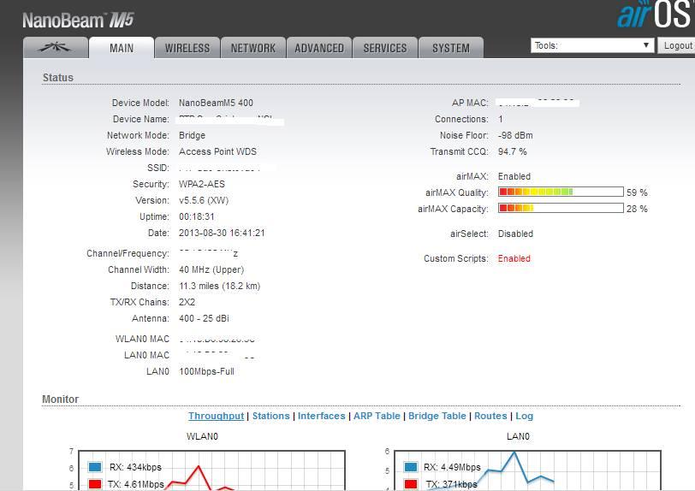Click the airMAX Quality bar
The width and height of the screenshot is (695, 491).
tap(561, 192)
